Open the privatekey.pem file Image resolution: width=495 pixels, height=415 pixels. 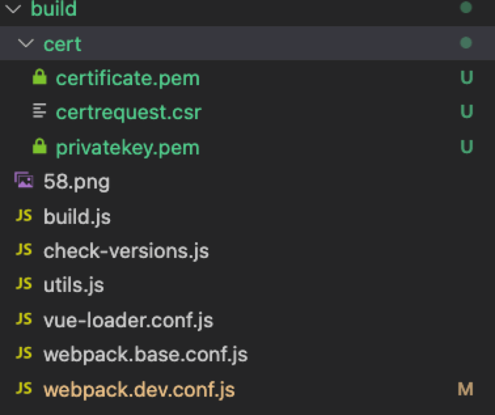[x=128, y=148]
